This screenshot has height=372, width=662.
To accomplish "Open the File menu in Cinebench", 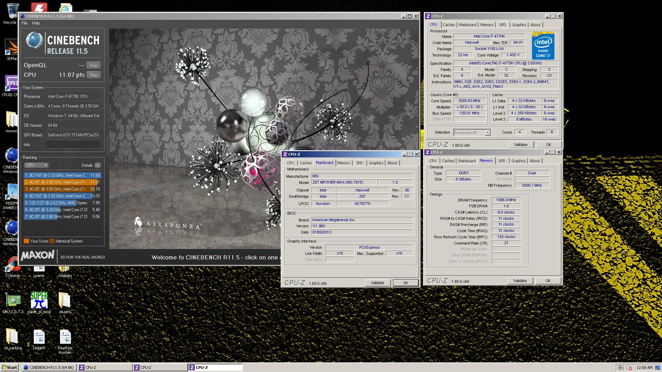I will point(24,23).
